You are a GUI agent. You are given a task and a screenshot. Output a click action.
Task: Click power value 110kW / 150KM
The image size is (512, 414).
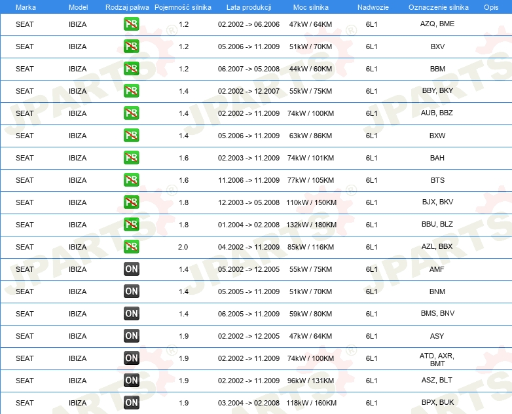pyautogui.click(x=311, y=202)
